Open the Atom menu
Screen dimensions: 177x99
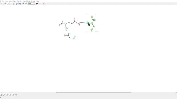coord(11,1)
